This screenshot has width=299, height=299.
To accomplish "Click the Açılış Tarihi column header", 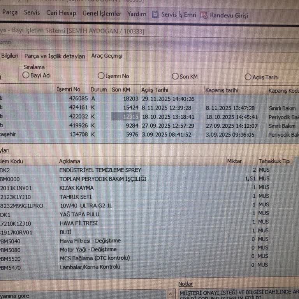I will [155, 90].
